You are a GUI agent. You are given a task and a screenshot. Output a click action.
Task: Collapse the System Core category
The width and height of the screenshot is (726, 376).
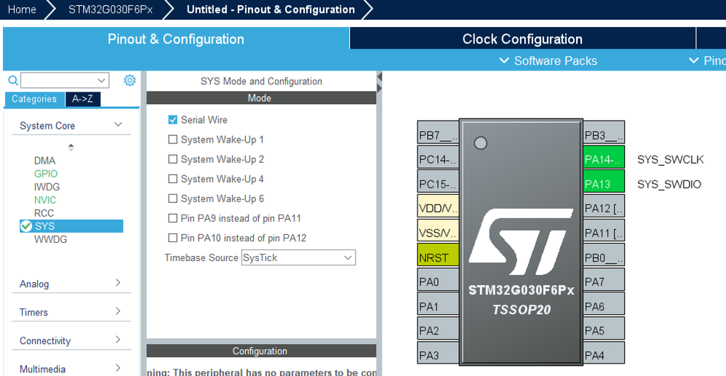coord(118,124)
